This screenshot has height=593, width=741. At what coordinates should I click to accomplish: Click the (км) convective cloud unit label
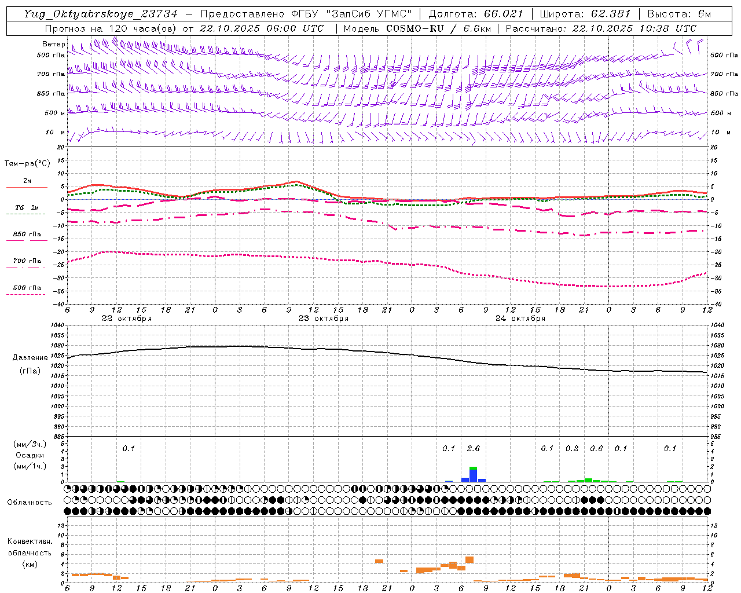pyautogui.click(x=30, y=564)
